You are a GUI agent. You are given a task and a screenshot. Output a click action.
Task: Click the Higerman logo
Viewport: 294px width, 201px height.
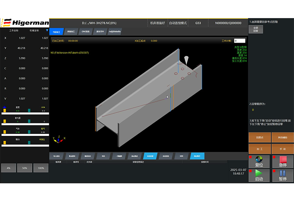click(25, 23)
